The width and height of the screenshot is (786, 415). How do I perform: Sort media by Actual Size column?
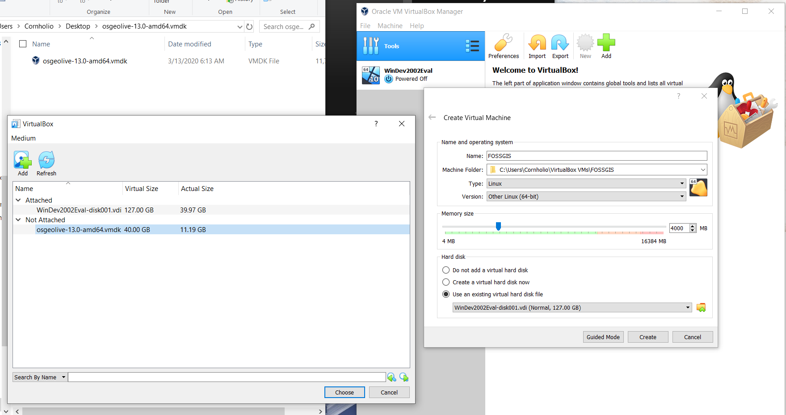(x=197, y=189)
